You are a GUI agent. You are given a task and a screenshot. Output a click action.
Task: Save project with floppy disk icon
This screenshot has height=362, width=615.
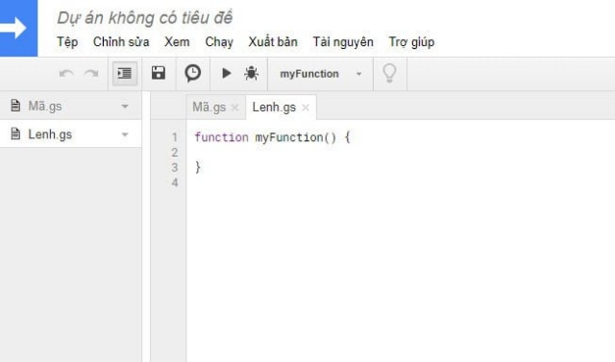[x=159, y=73]
